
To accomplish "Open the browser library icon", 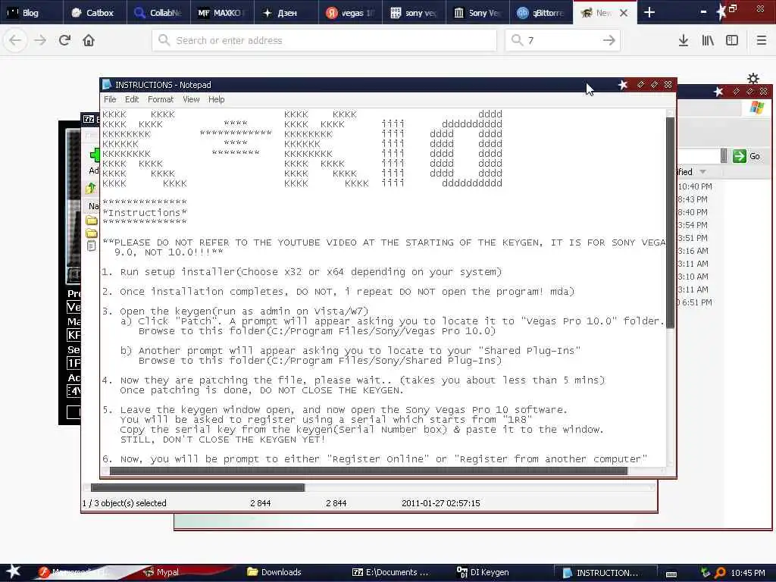I will pyautogui.click(x=708, y=40).
